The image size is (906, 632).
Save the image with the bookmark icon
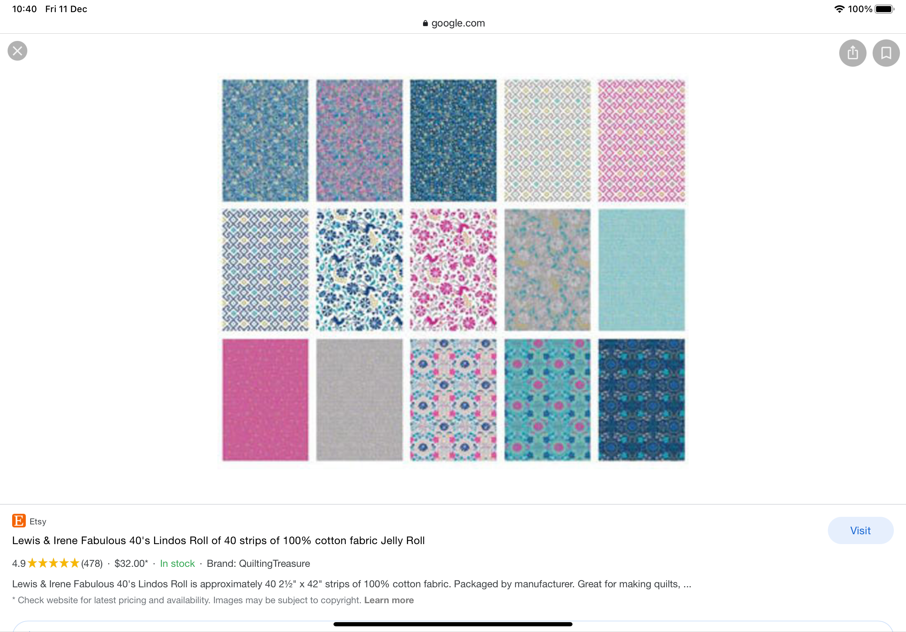click(x=886, y=53)
